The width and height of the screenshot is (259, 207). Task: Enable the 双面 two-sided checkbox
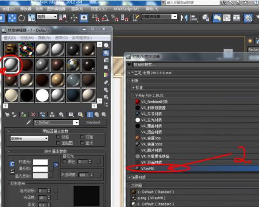point(82,137)
